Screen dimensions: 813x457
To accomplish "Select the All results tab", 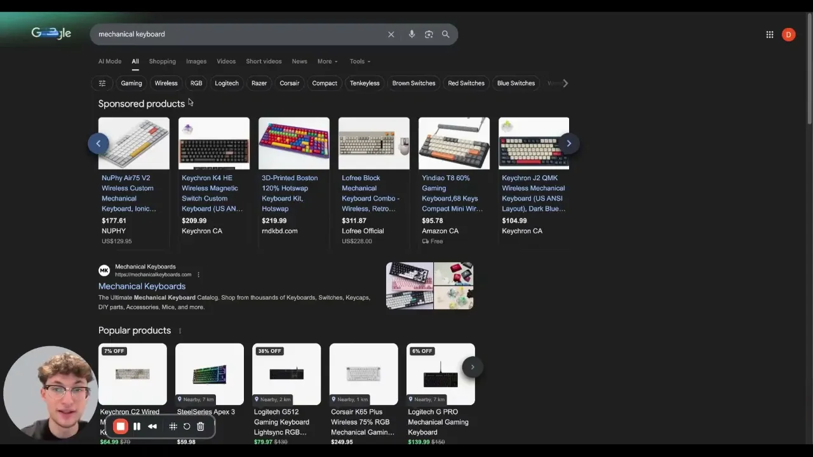I will click(135, 62).
